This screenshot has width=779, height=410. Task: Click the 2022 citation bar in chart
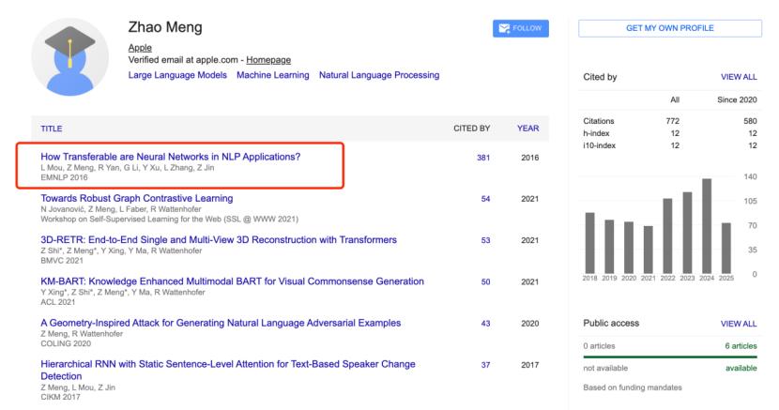click(x=667, y=236)
